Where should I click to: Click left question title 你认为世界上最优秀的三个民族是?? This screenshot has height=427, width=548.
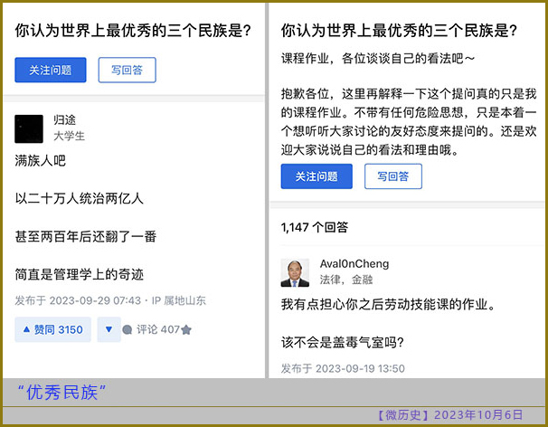click(133, 31)
